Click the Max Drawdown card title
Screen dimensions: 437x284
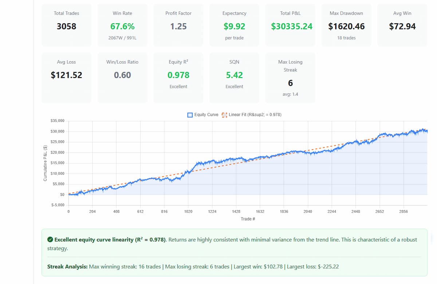346,13
